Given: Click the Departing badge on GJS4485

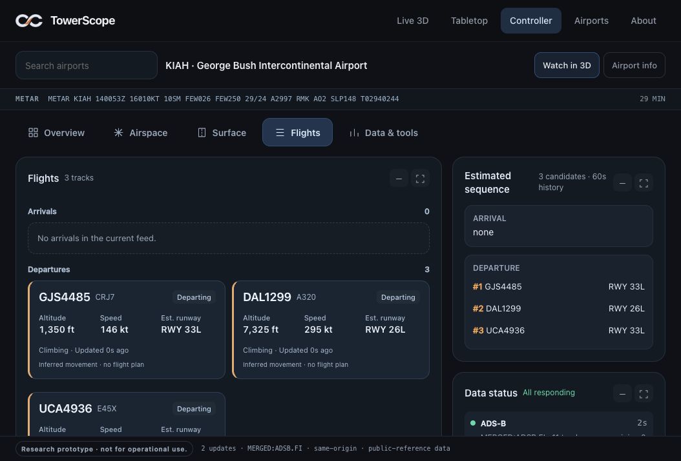Looking at the screenshot, I should pyautogui.click(x=194, y=297).
